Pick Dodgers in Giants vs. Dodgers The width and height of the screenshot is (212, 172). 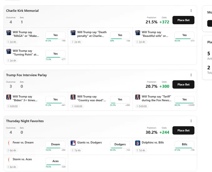120,145
